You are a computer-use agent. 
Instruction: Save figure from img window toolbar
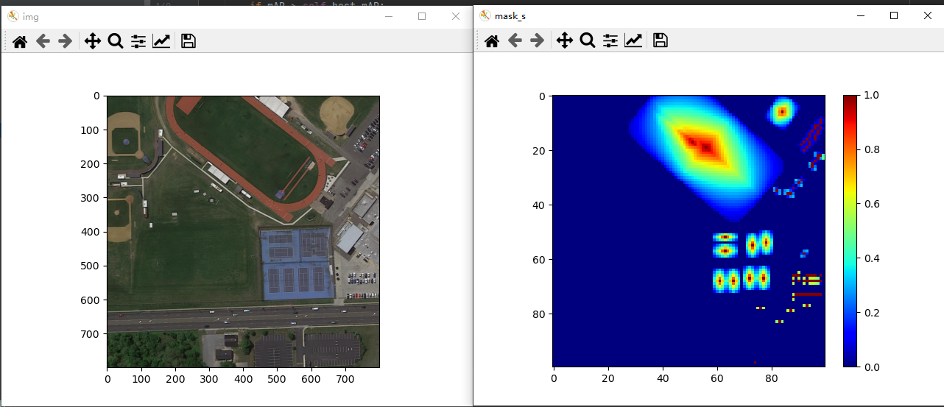point(188,41)
